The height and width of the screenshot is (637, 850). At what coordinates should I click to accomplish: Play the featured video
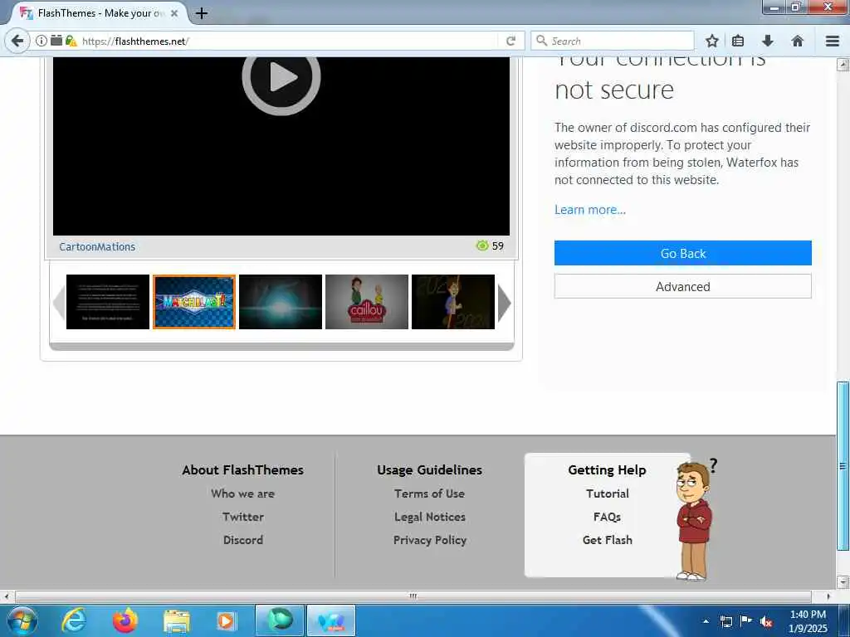click(281, 77)
